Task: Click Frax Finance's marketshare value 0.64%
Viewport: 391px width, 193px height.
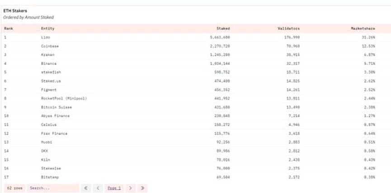Action: pyautogui.click(x=370, y=133)
